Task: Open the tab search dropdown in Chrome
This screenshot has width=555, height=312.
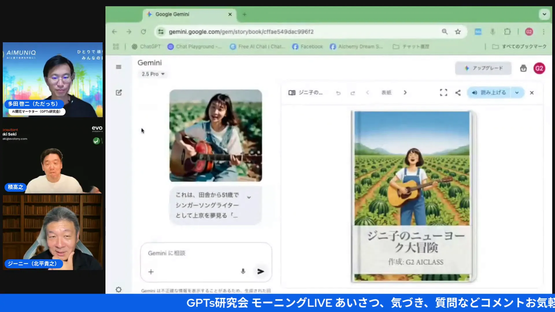Action: pyautogui.click(x=544, y=14)
